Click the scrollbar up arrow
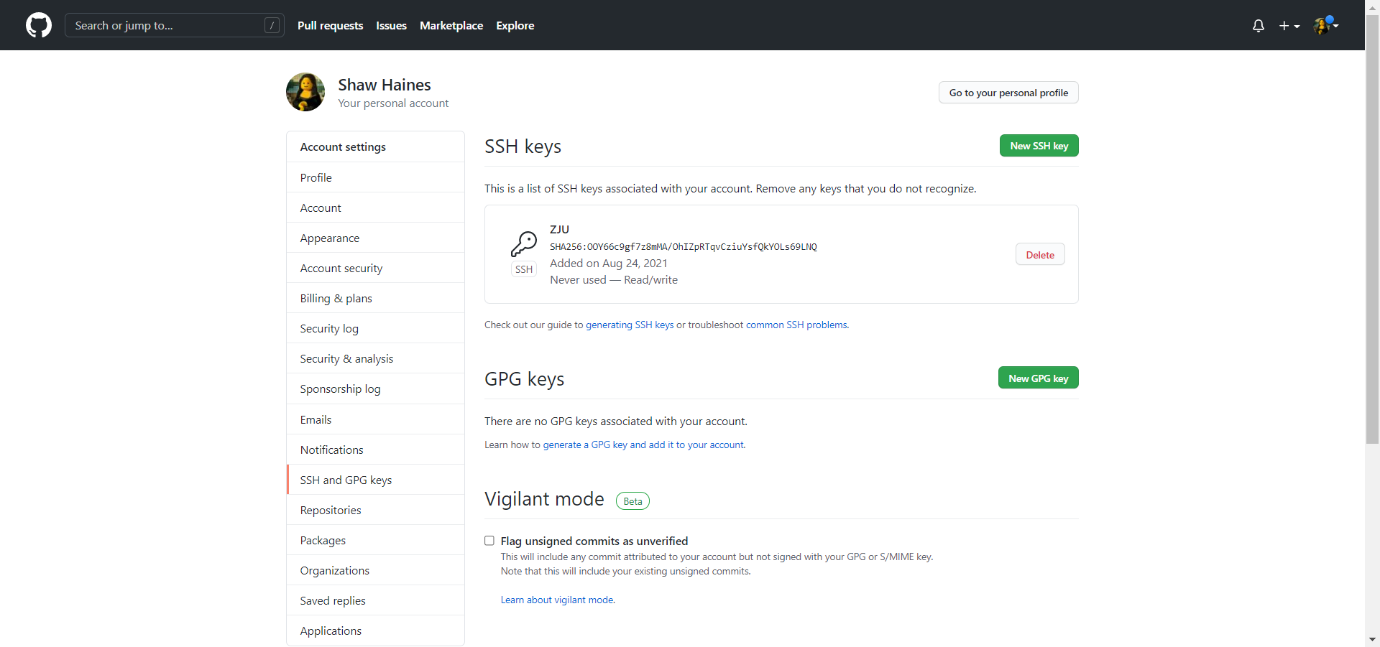1380x647 pixels. (1372, 6)
